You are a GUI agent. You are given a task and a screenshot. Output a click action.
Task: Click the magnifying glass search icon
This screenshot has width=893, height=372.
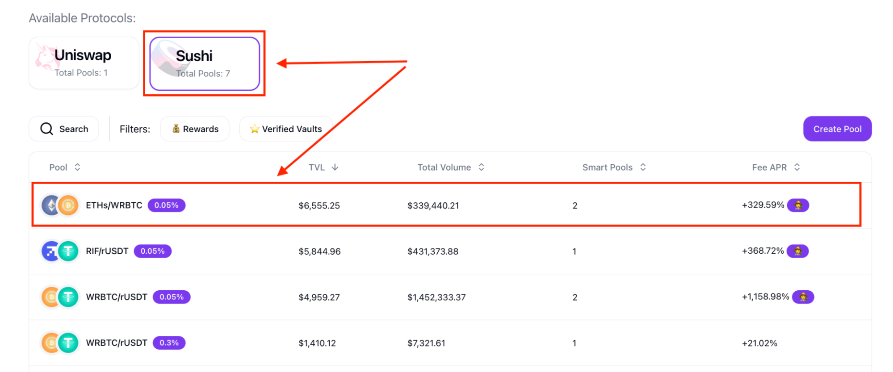pos(47,129)
